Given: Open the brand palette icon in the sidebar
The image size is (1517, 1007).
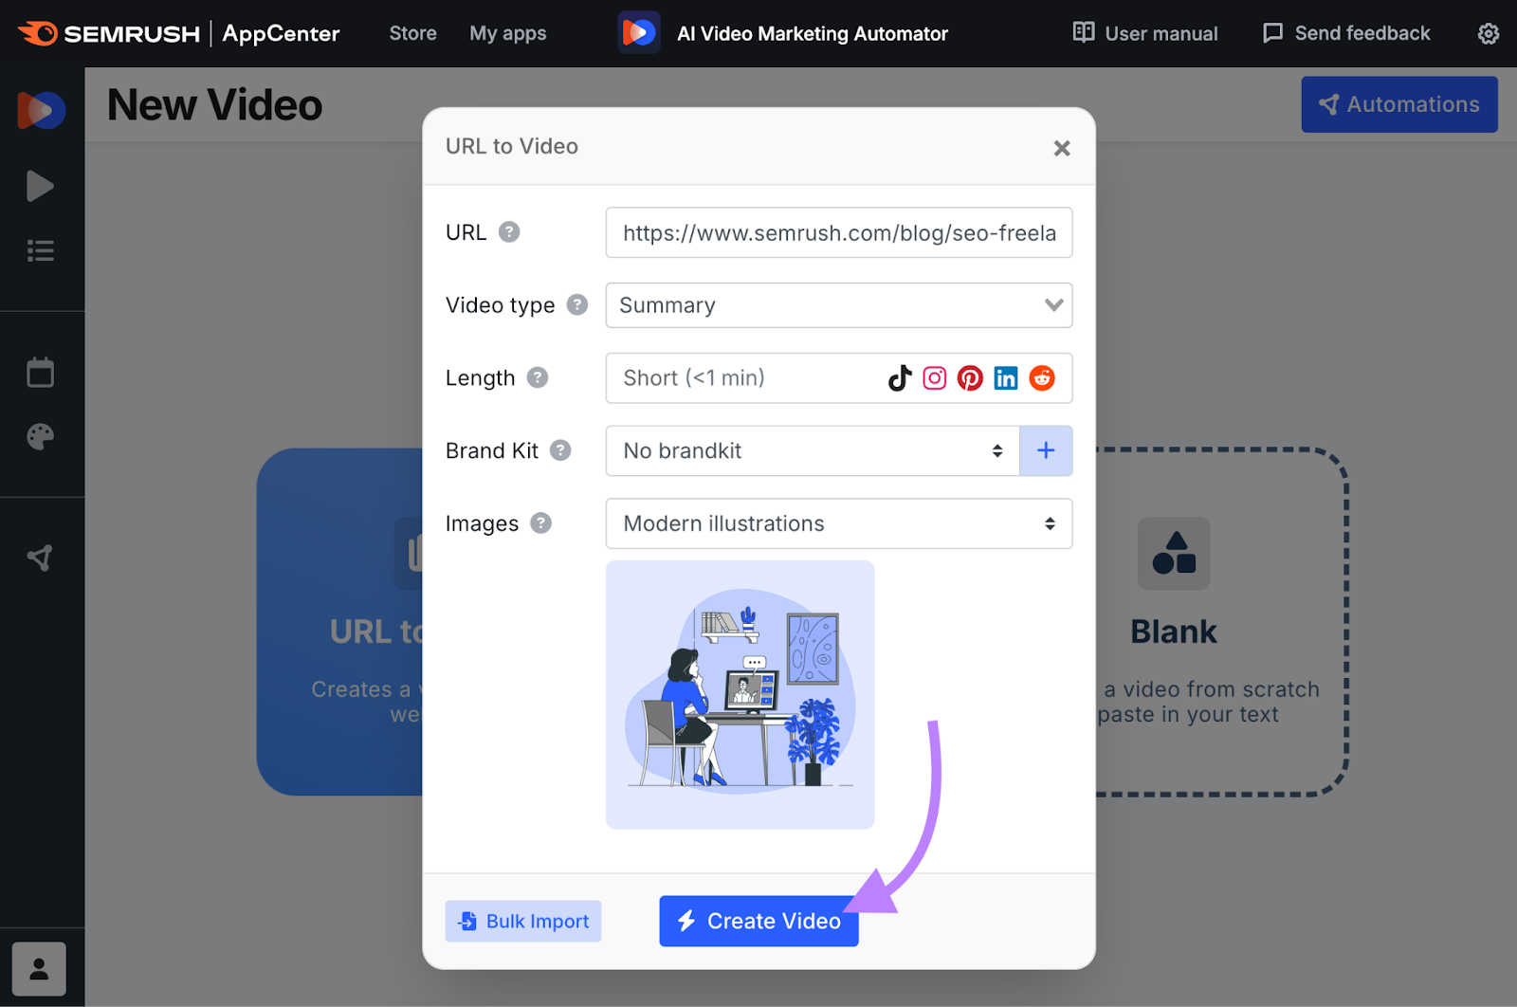Looking at the screenshot, I should [x=40, y=436].
